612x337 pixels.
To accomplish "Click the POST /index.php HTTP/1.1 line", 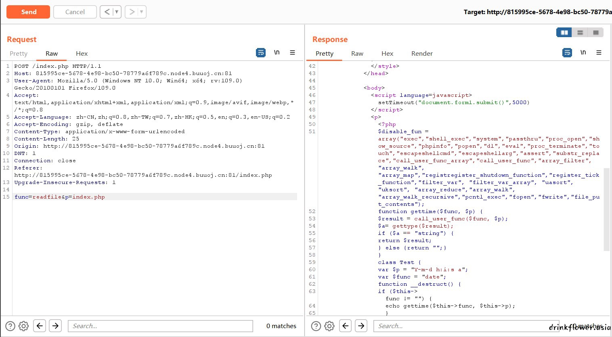I will tap(58, 66).
